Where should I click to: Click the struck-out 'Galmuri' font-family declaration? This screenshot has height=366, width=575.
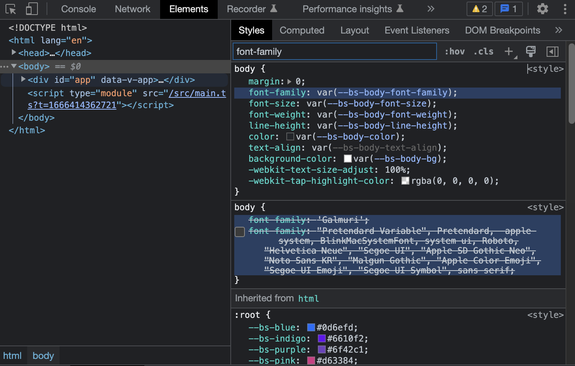coord(309,220)
